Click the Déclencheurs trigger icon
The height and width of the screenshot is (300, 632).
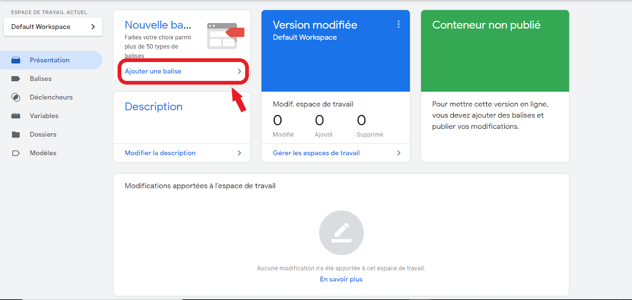[16, 97]
